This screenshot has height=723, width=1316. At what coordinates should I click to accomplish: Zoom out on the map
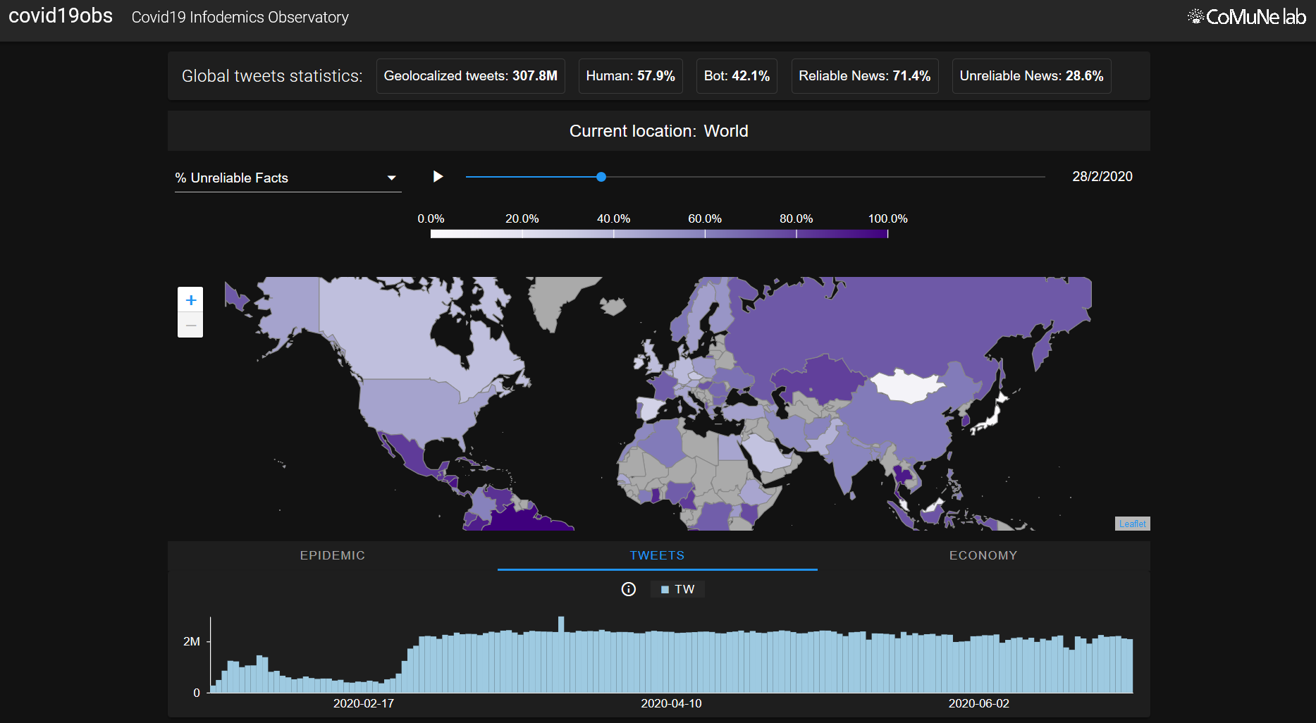pyautogui.click(x=190, y=326)
